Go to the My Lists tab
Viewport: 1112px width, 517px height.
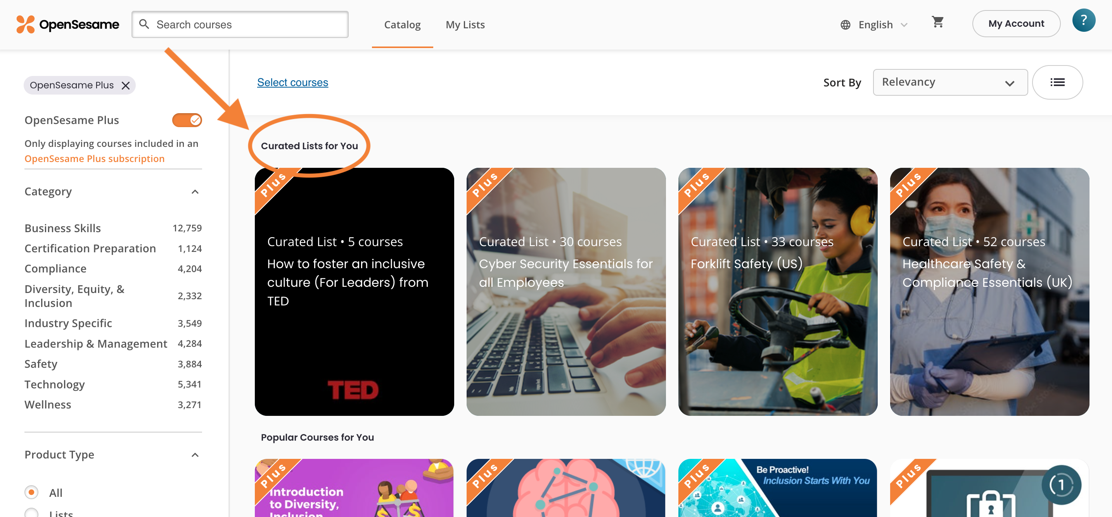(465, 25)
